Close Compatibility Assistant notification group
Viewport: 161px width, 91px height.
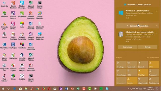click(157, 26)
